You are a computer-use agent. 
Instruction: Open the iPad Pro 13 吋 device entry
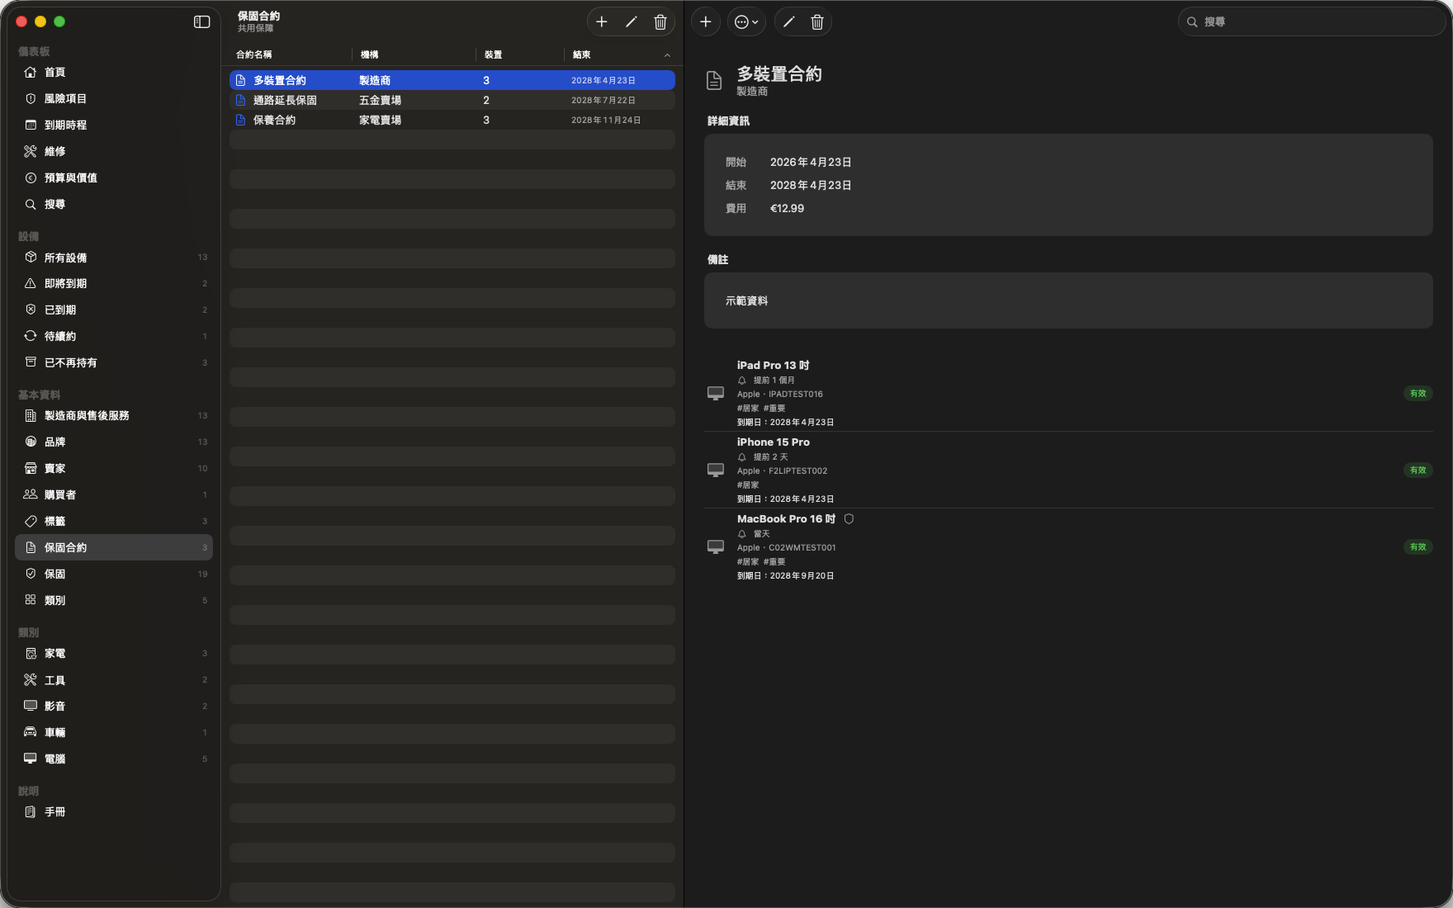pyautogui.click(x=1068, y=393)
